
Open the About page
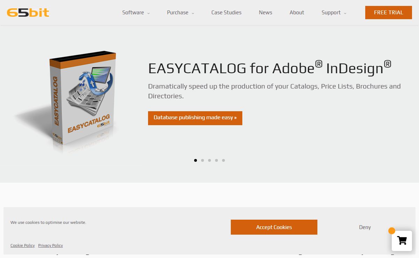(297, 13)
